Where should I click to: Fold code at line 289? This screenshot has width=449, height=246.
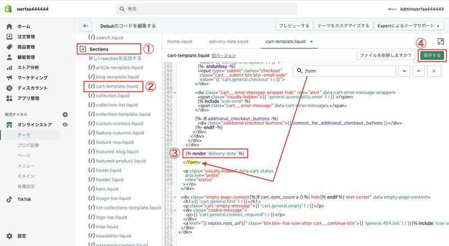click(x=175, y=92)
